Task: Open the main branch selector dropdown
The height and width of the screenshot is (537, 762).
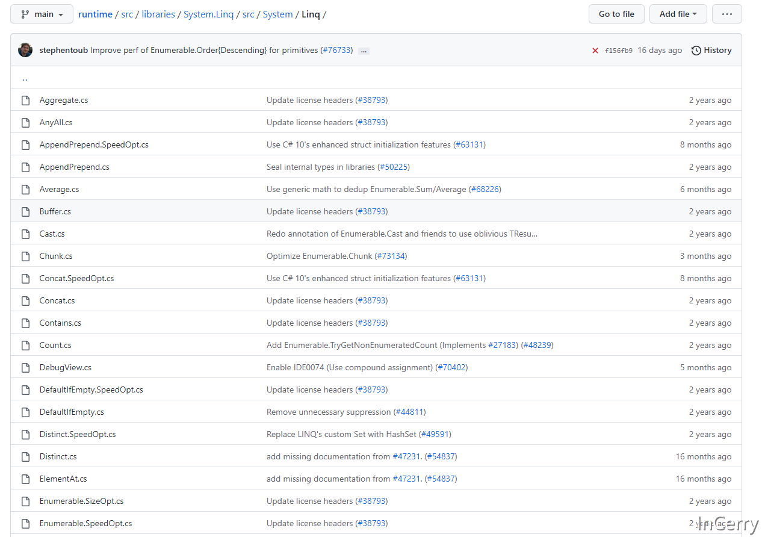Action: tap(42, 14)
